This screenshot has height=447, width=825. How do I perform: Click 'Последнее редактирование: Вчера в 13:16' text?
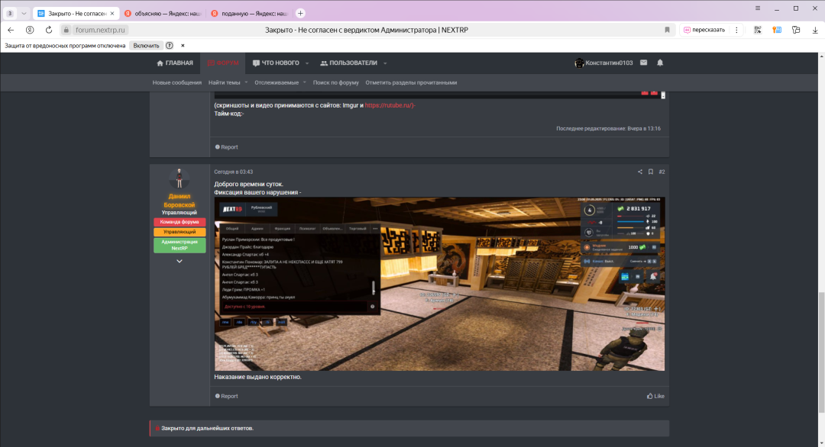click(x=608, y=129)
